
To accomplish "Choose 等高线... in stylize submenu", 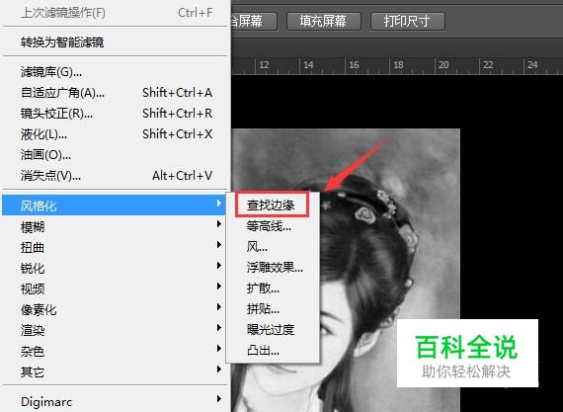I will point(273,226).
